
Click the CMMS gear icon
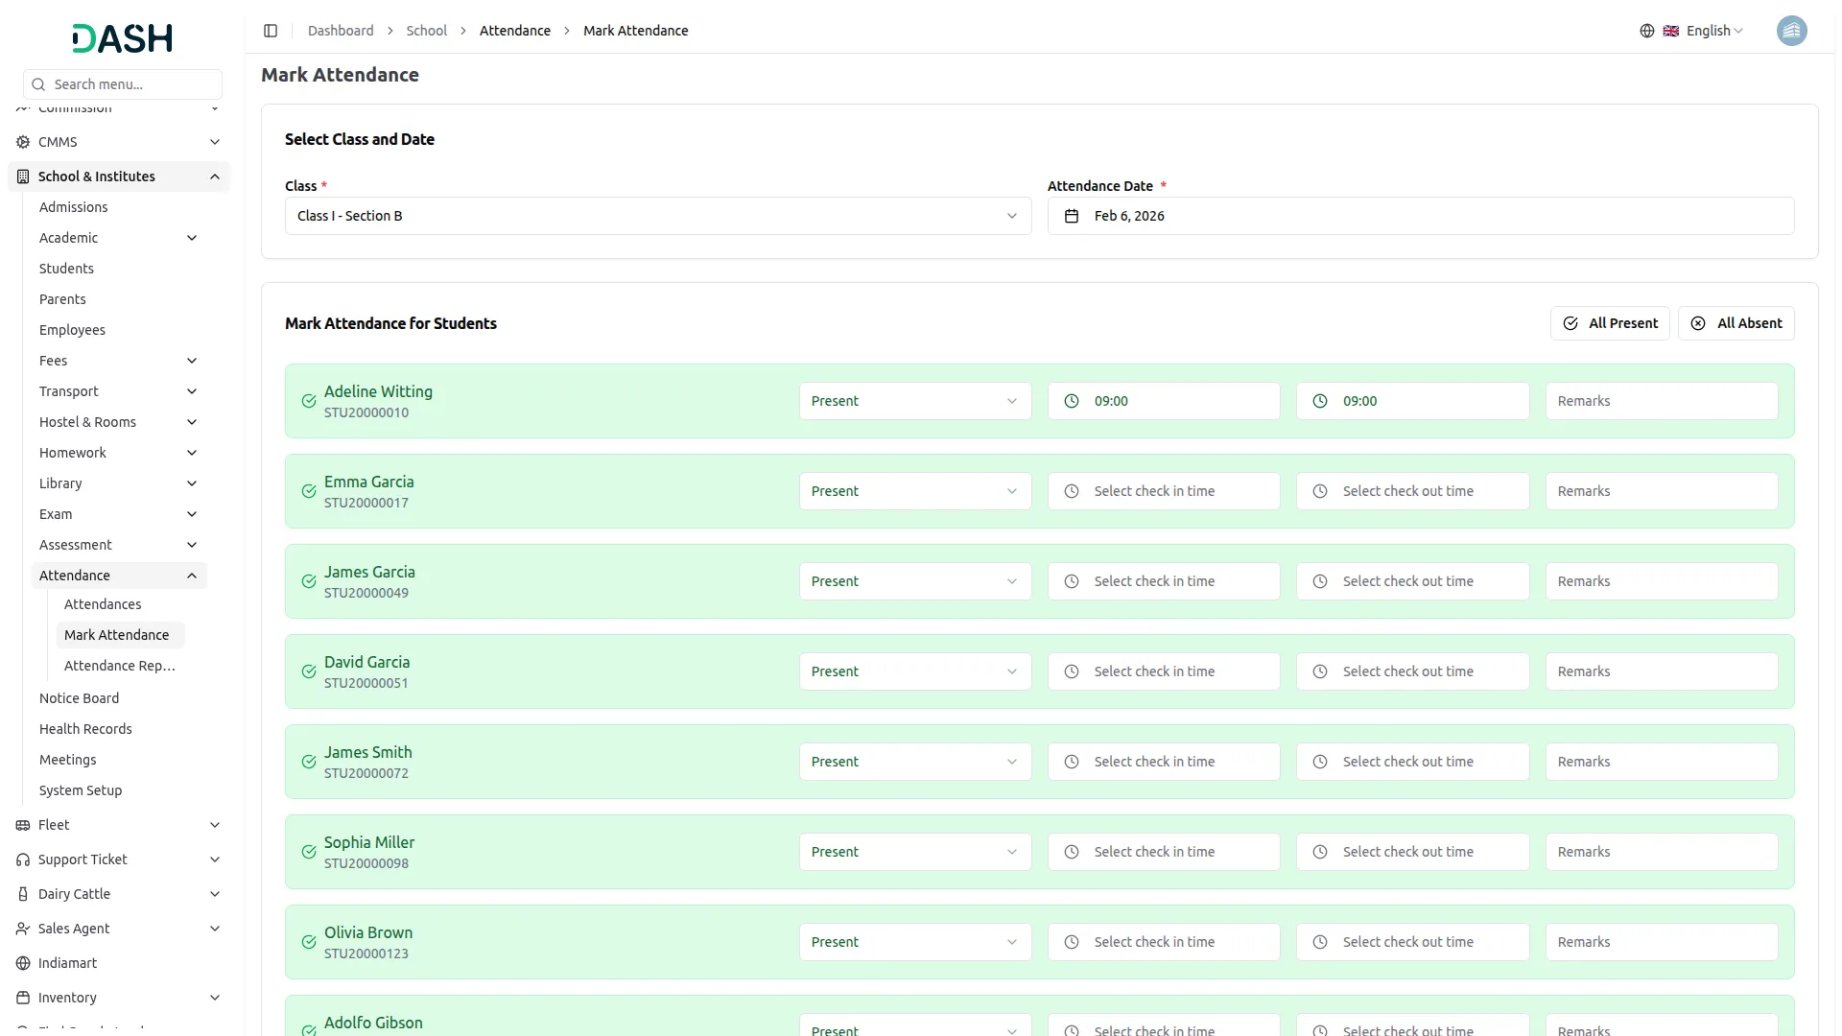[x=23, y=142]
